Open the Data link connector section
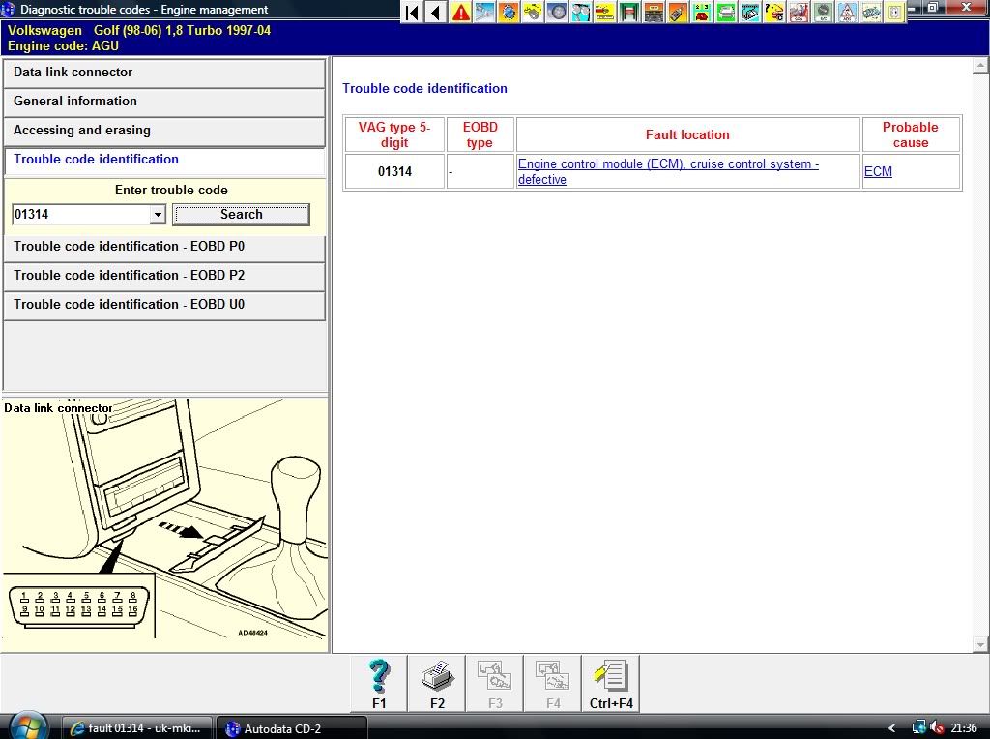The image size is (990, 739). [x=164, y=73]
